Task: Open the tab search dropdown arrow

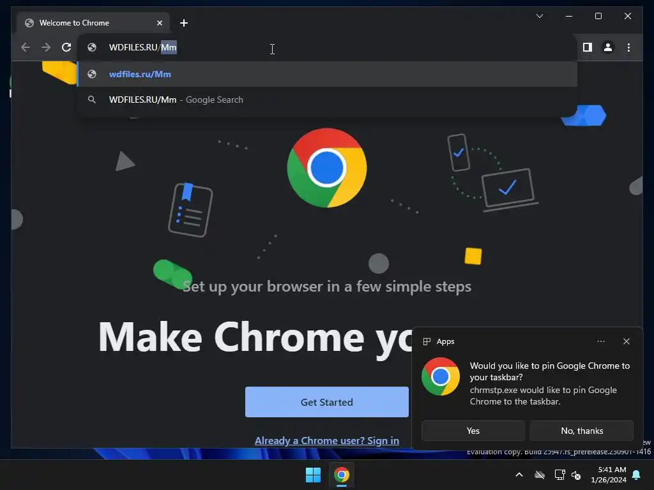Action: (540, 16)
